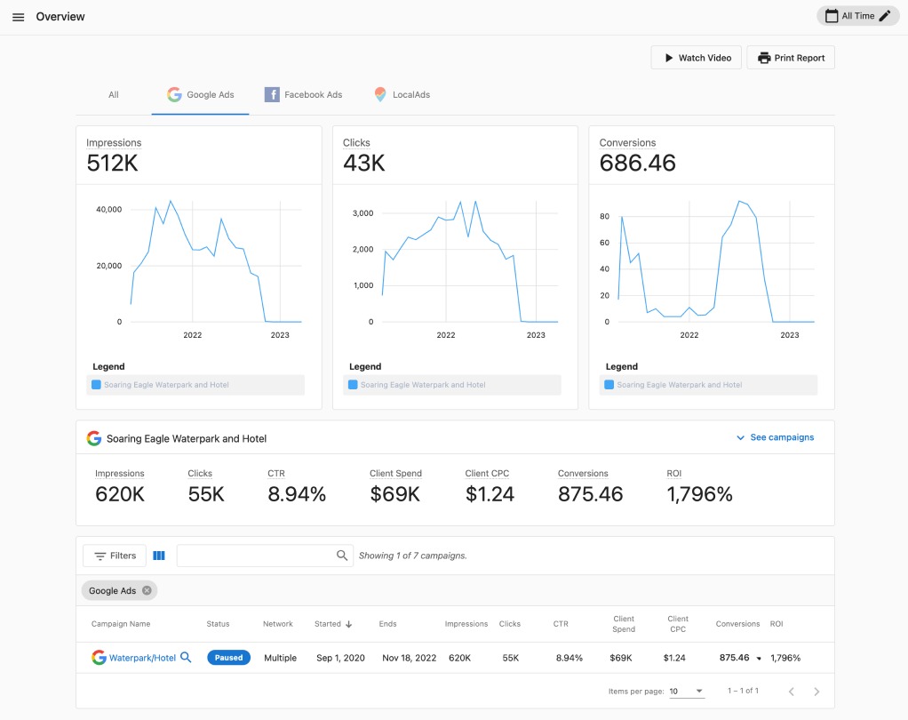
Task: Click the campaign search input field
Action: point(256,556)
